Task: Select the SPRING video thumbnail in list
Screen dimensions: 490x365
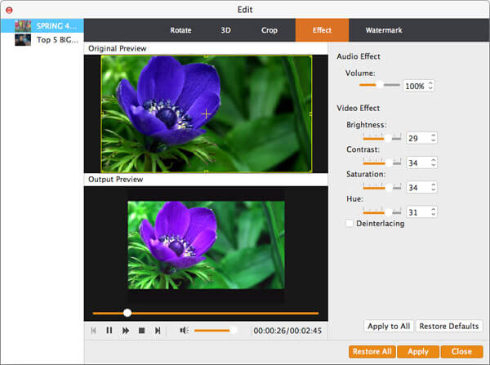Action: pyautogui.click(x=22, y=25)
